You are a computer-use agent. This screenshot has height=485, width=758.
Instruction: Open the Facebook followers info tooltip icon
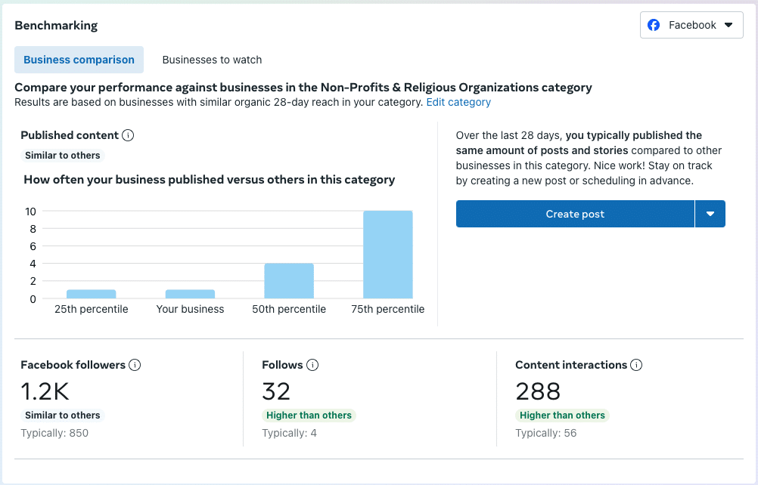(135, 365)
